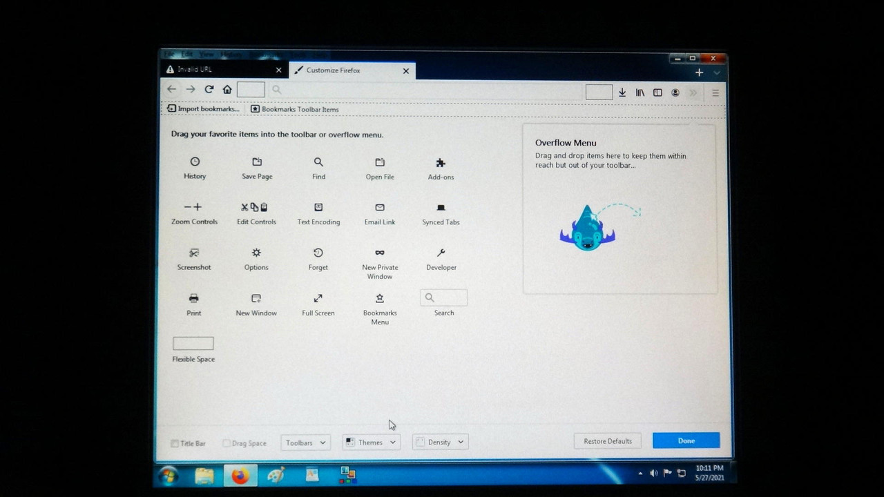
Task: Open the list all tabs arrow
Action: point(717,72)
